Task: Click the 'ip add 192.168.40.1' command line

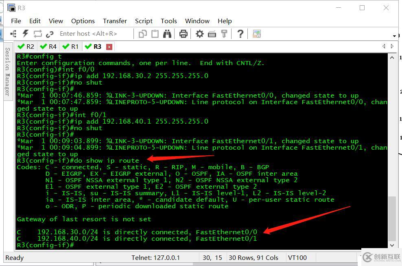Action: (113, 122)
